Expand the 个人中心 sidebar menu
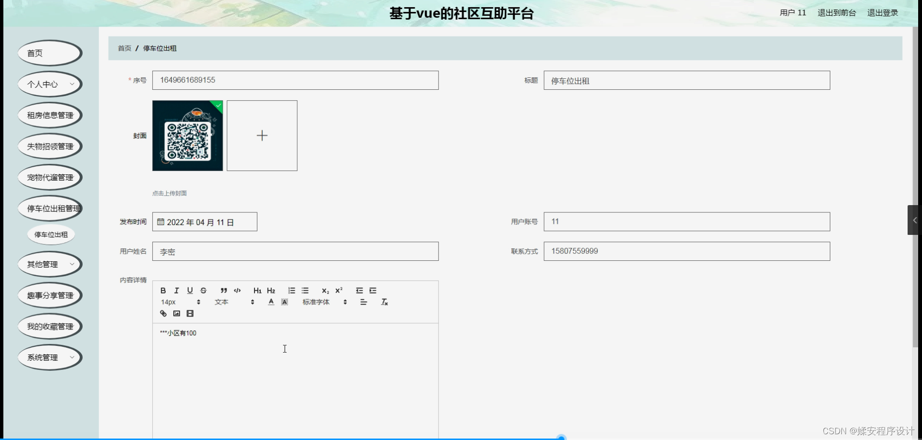 pyautogui.click(x=49, y=84)
